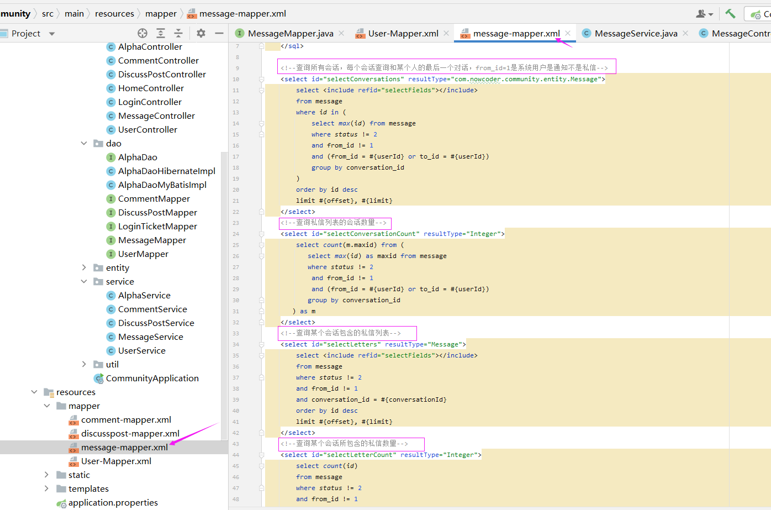The height and width of the screenshot is (510, 771).
Task: Open the Project view dropdown
Action: [52, 34]
